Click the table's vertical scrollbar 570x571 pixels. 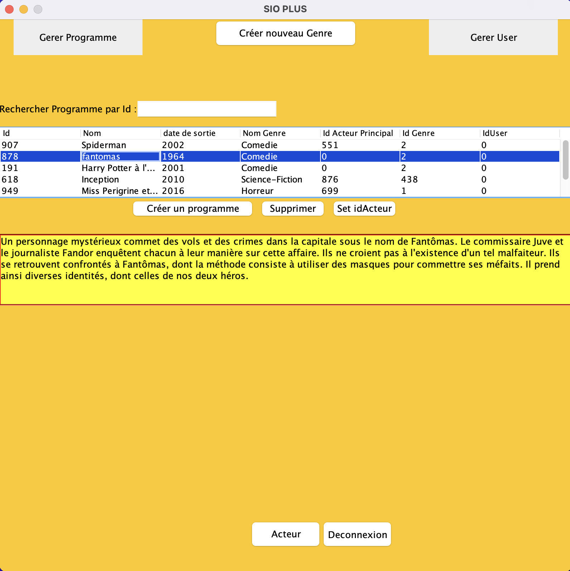click(565, 160)
